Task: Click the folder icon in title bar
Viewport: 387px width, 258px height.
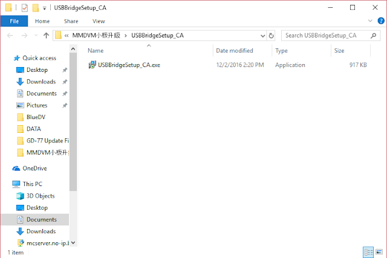Action: tap(8, 8)
